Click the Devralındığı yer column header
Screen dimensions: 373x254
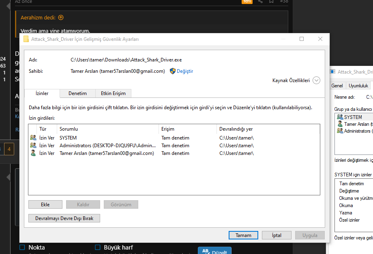tap(268, 129)
